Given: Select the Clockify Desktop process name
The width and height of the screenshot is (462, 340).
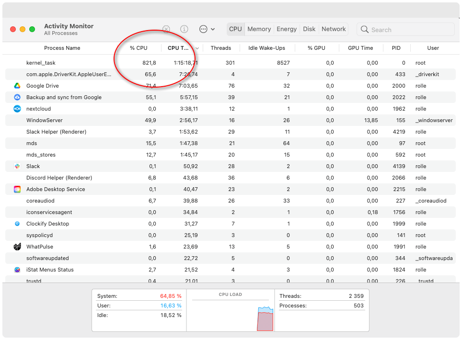Looking at the screenshot, I should point(48,224).
